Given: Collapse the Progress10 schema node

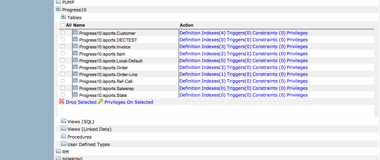Looking at the screenshot, I should click(x=58, y=9).
